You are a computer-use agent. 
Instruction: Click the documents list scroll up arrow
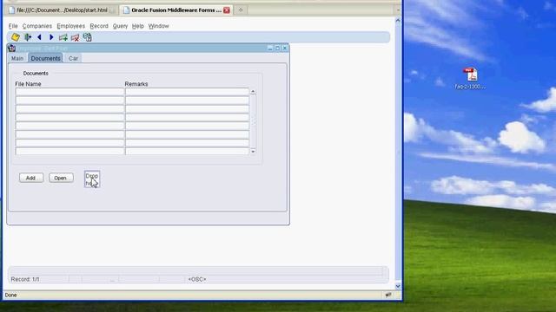click(253, 92)
